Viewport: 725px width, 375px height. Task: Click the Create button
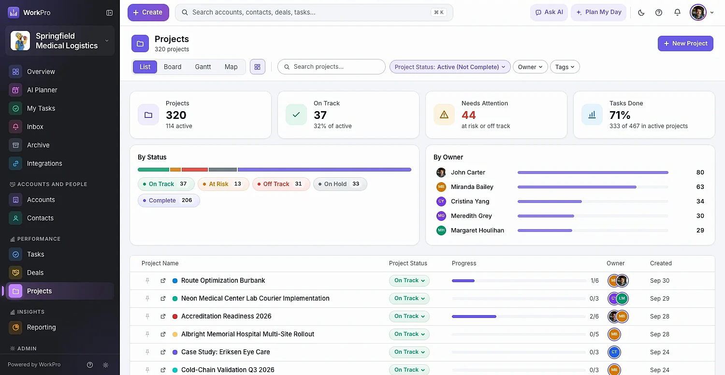point(148,13)
